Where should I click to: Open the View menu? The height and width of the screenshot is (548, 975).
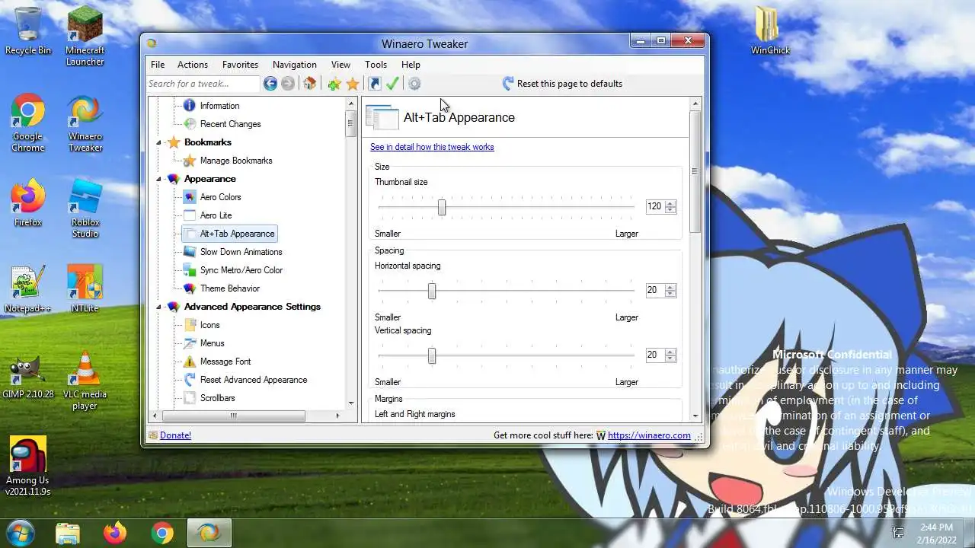(x=340, y=65)
